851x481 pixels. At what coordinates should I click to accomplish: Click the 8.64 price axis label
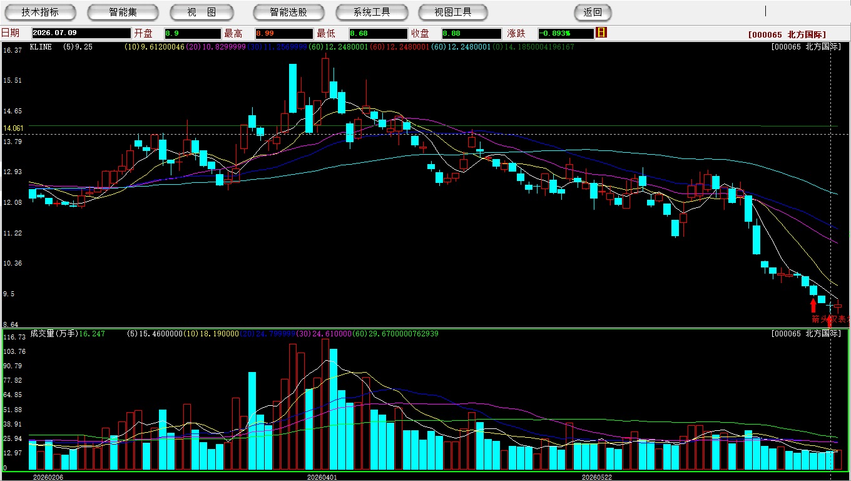(11, 324)
